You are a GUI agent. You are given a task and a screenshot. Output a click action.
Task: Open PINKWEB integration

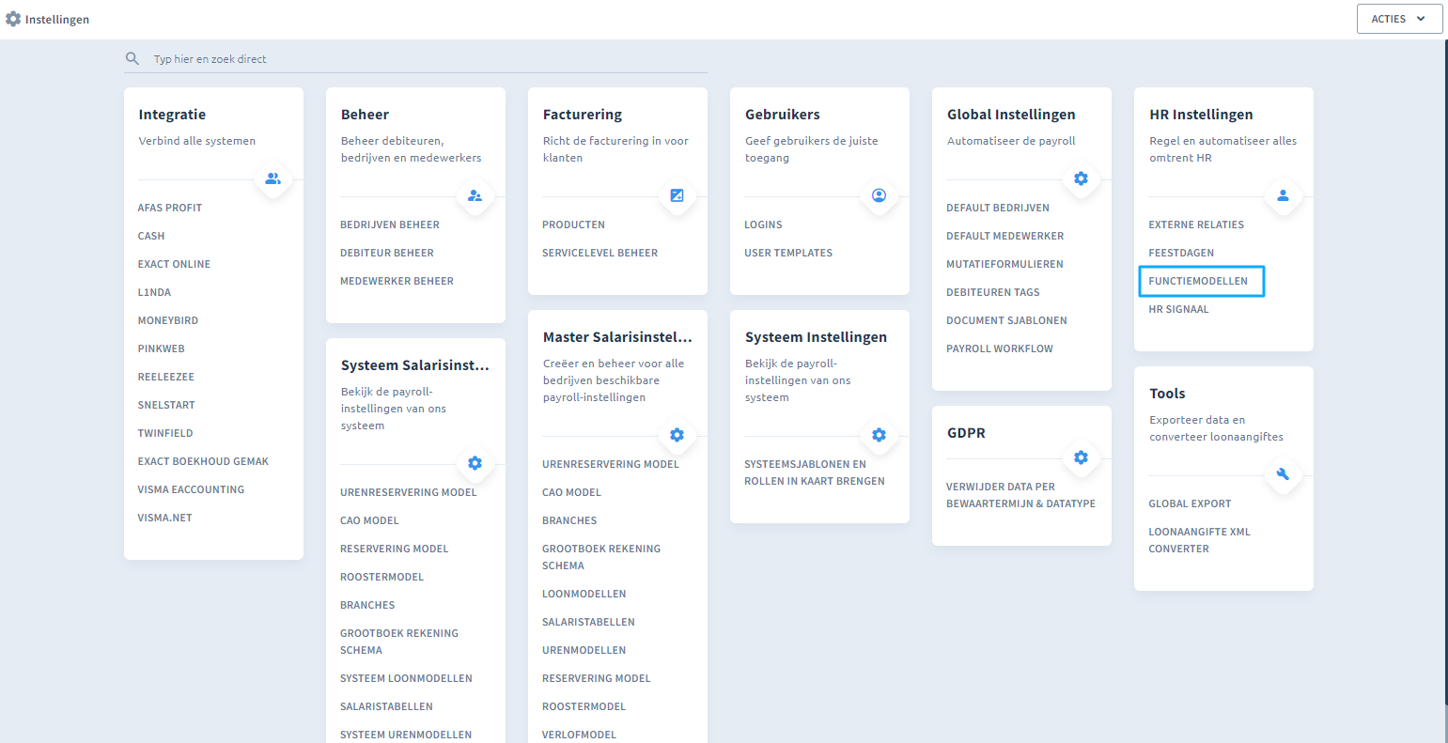click(162, 348)
